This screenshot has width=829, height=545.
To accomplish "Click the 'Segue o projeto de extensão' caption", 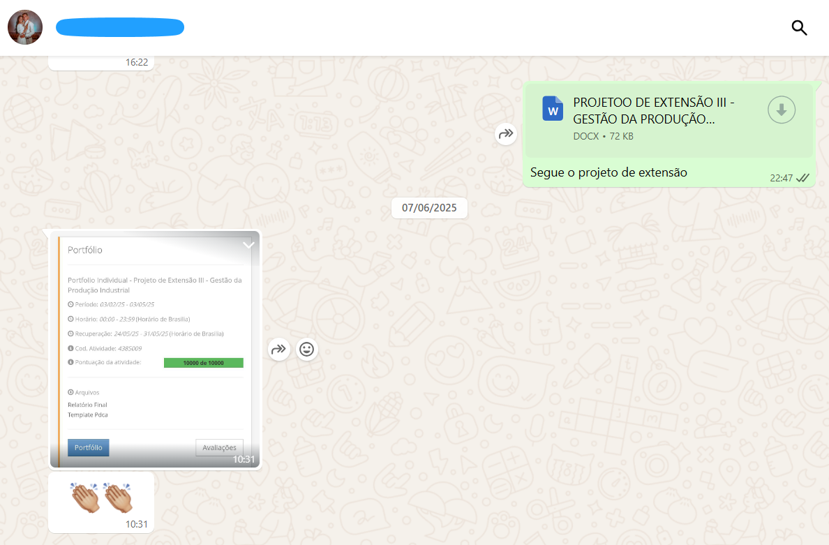I will (x=608, y=172).
